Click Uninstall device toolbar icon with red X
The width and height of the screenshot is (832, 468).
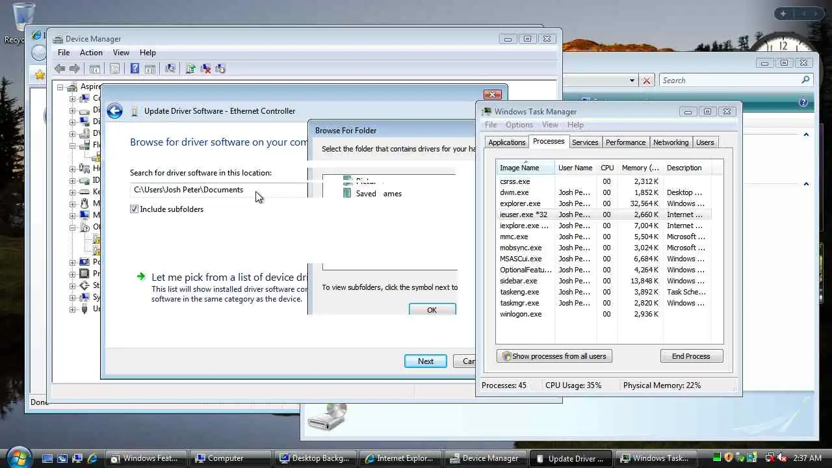tap(206, 68)
